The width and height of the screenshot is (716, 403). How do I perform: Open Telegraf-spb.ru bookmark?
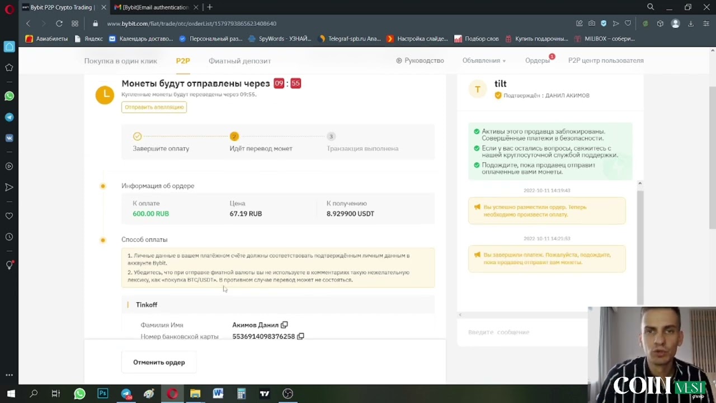tap(349, 39)
